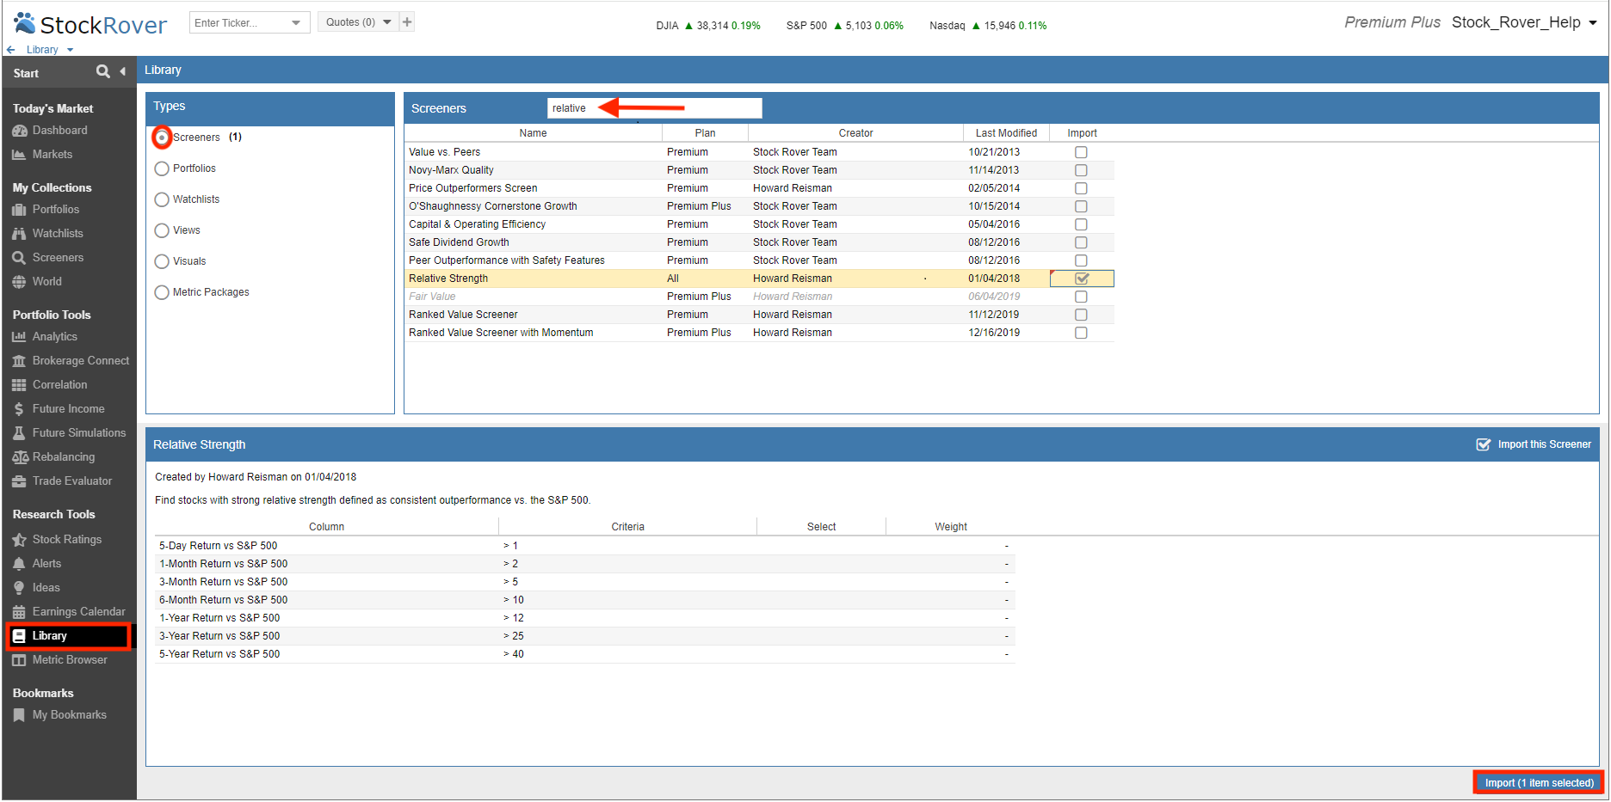Screen dimensions: 1611x802
Task: Click the Brokerage Connect bank icon
Action: tap(20, 361)
